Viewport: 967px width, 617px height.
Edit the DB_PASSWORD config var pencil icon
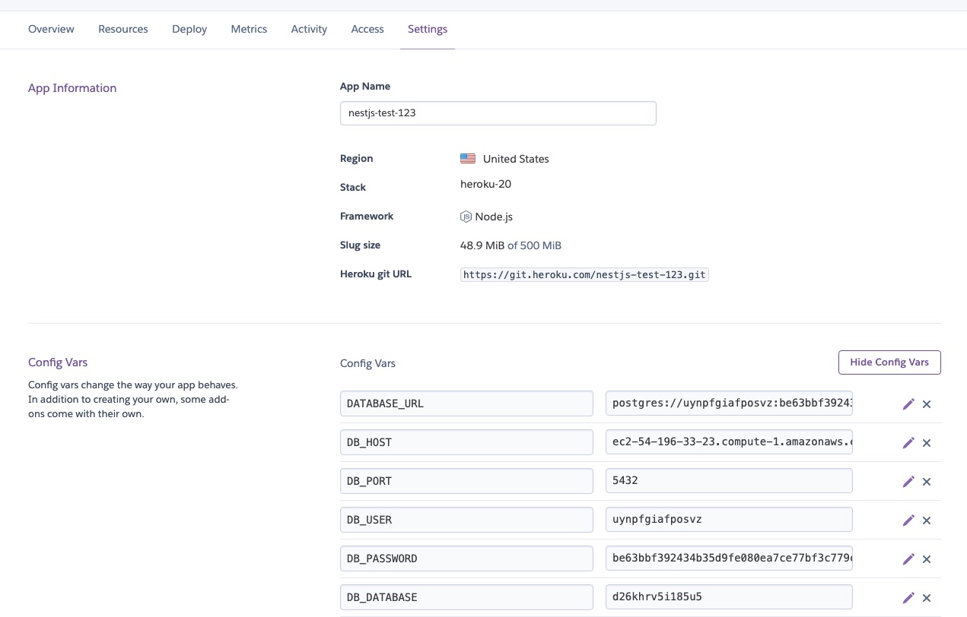click(x=908, y=559)
